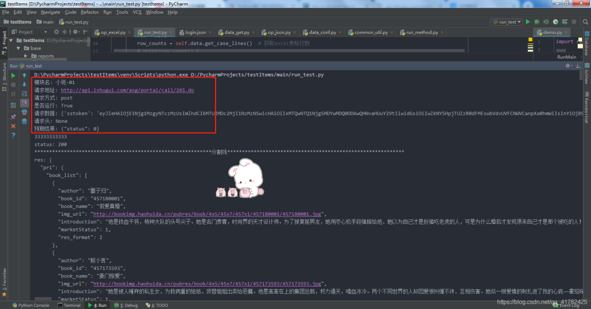Open Search Everywhere magnifier icon
The height and width of the screenshot is (309, 591).
click(586, 22)
